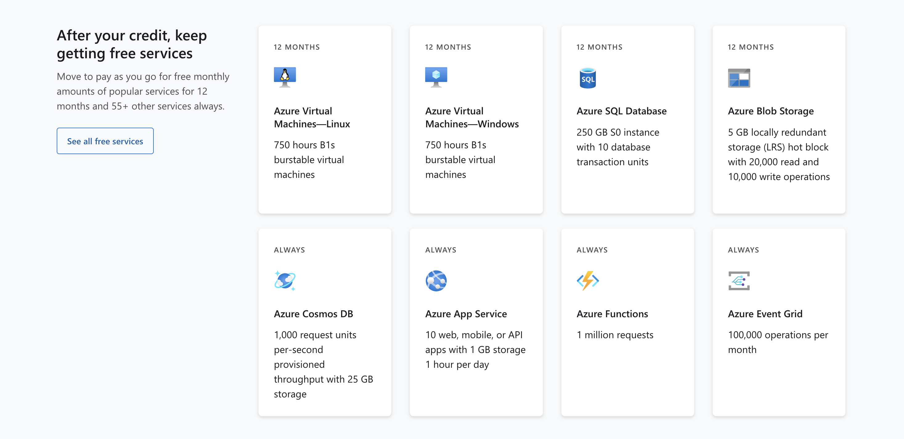Click the See all free services button

pos(105,141)
